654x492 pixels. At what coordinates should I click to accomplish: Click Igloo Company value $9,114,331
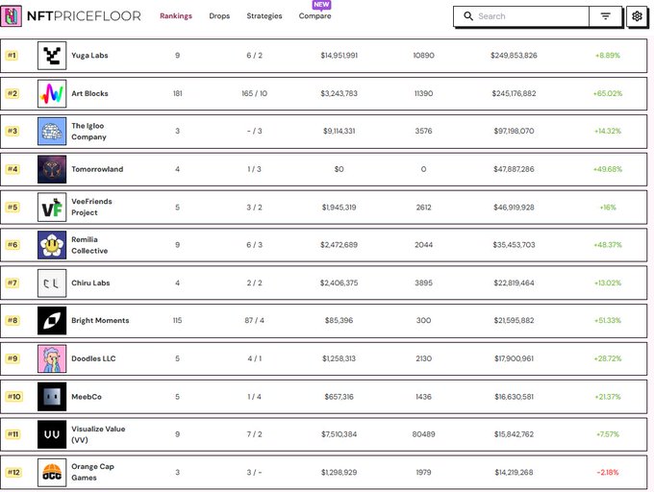(340, 132)
